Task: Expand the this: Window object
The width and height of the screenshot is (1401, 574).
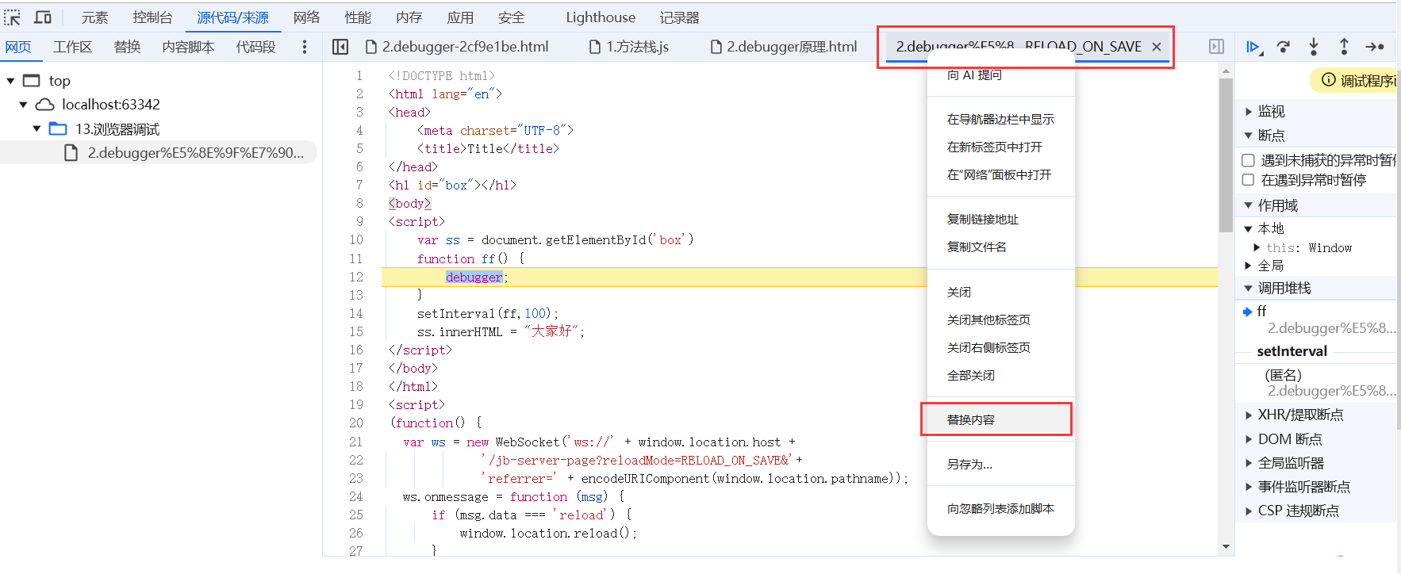Action: click(1257, 247)
